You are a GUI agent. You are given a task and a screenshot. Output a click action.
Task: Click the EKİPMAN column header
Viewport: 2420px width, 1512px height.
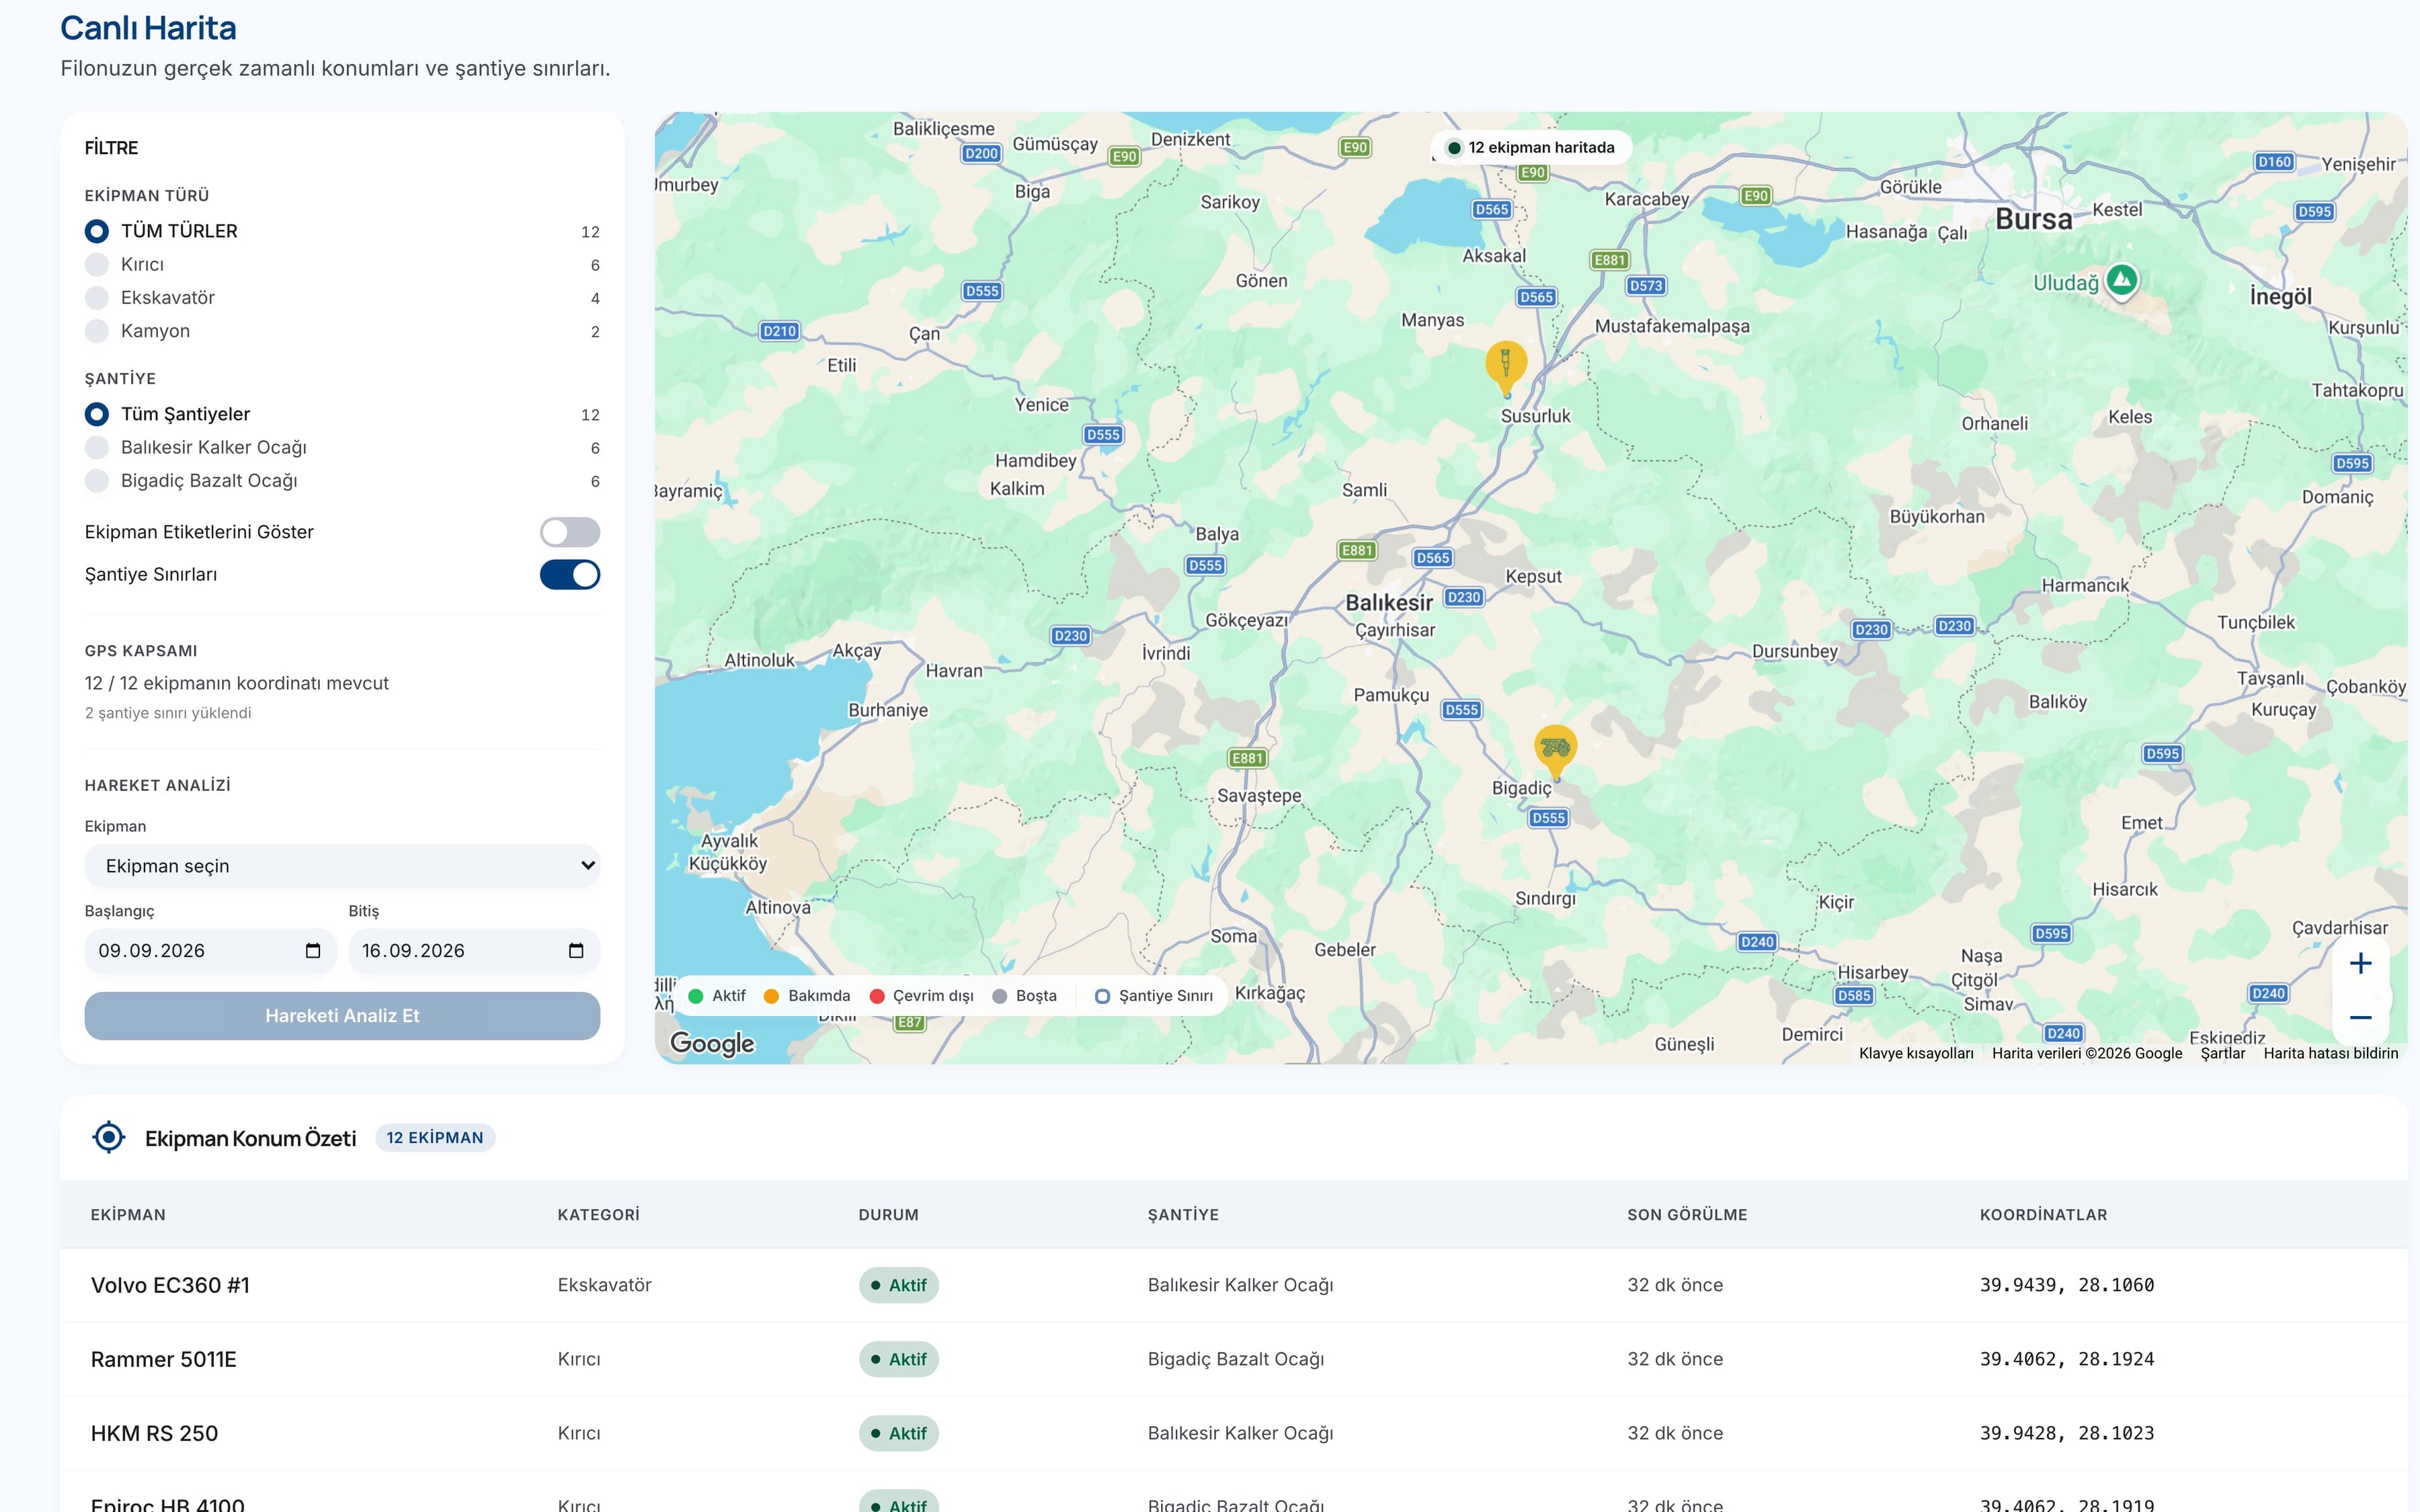click(x=128, y=1215)
